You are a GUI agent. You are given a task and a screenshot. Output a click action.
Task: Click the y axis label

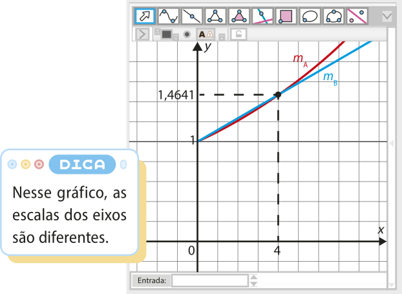click(x=207, y=47)
